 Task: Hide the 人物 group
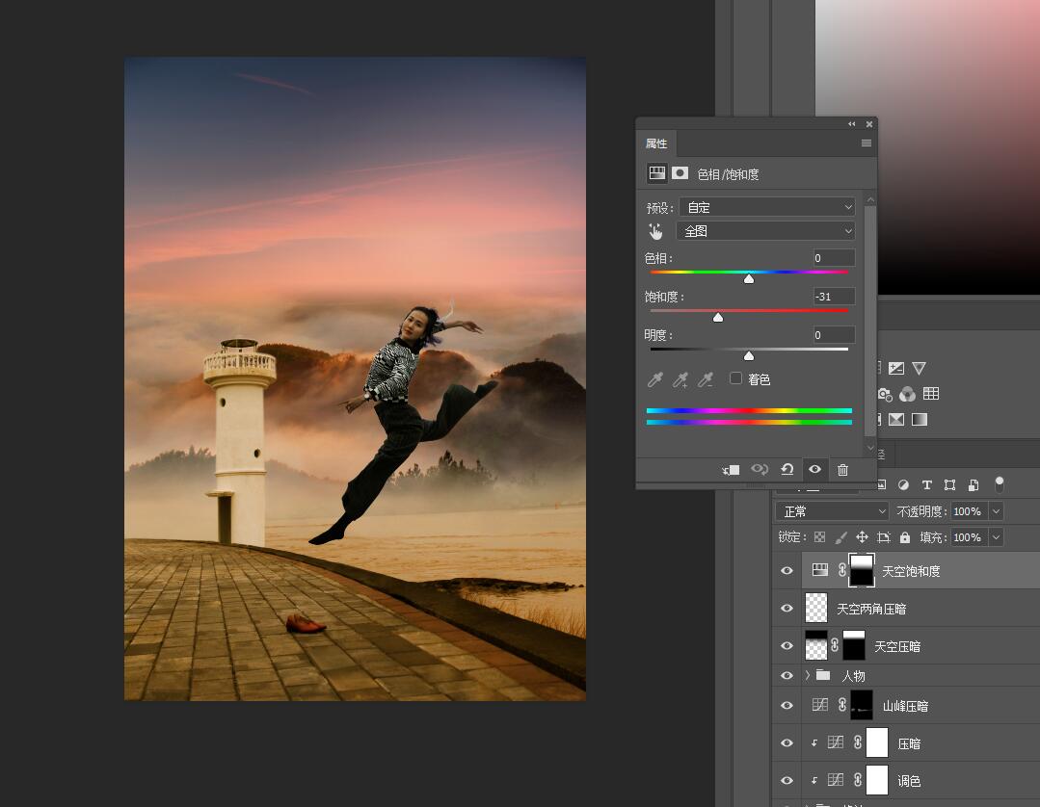tap(787, 676)
